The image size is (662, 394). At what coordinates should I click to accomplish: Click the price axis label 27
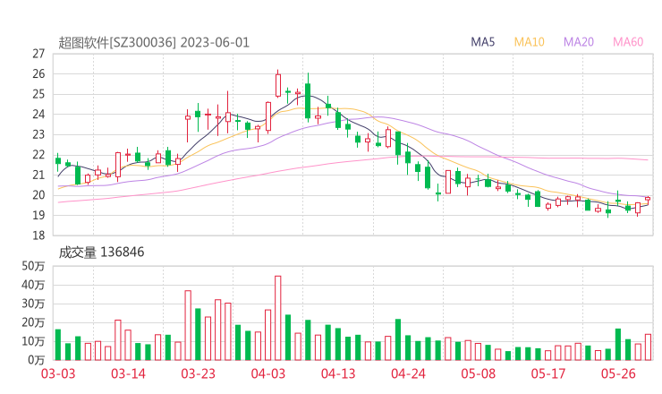38,54
